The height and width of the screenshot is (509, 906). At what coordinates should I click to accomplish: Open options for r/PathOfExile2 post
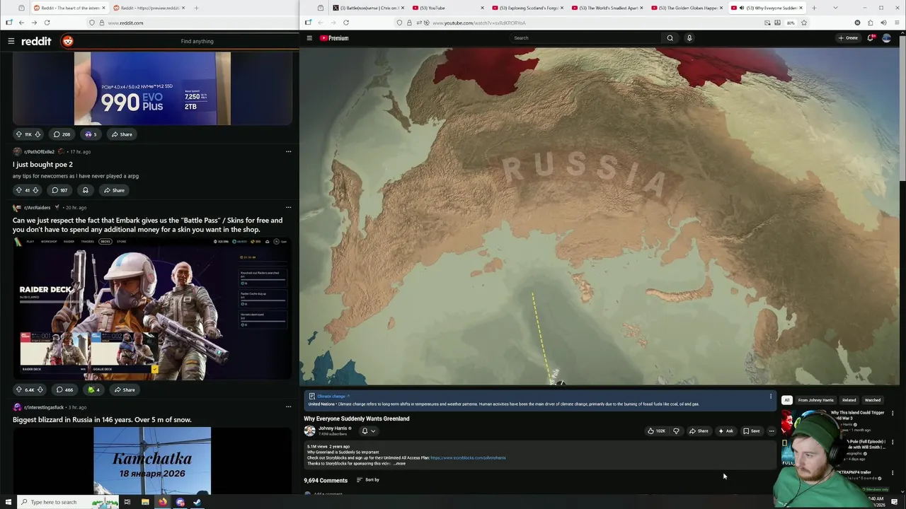[x=288, y=151]
